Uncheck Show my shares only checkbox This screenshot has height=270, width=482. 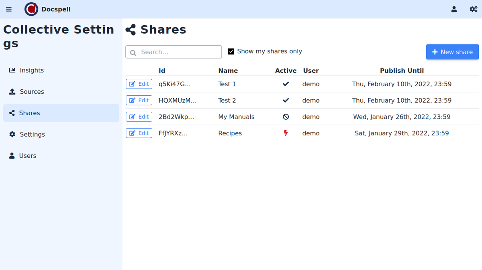[231, 52]
